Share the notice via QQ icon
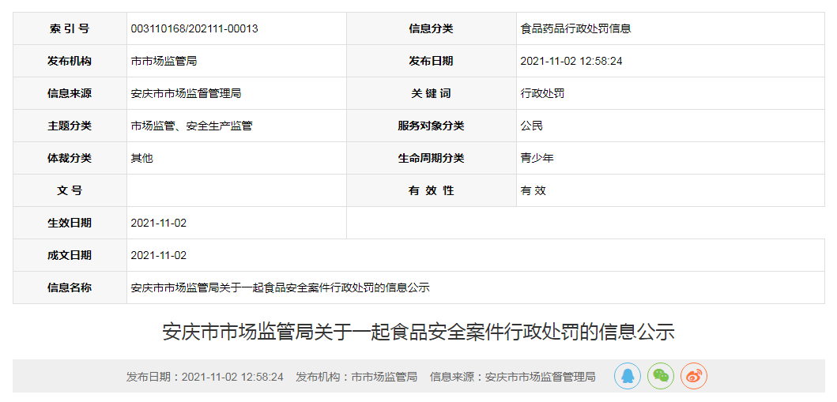This screenshot has height=402, width=837. point(628,376)
